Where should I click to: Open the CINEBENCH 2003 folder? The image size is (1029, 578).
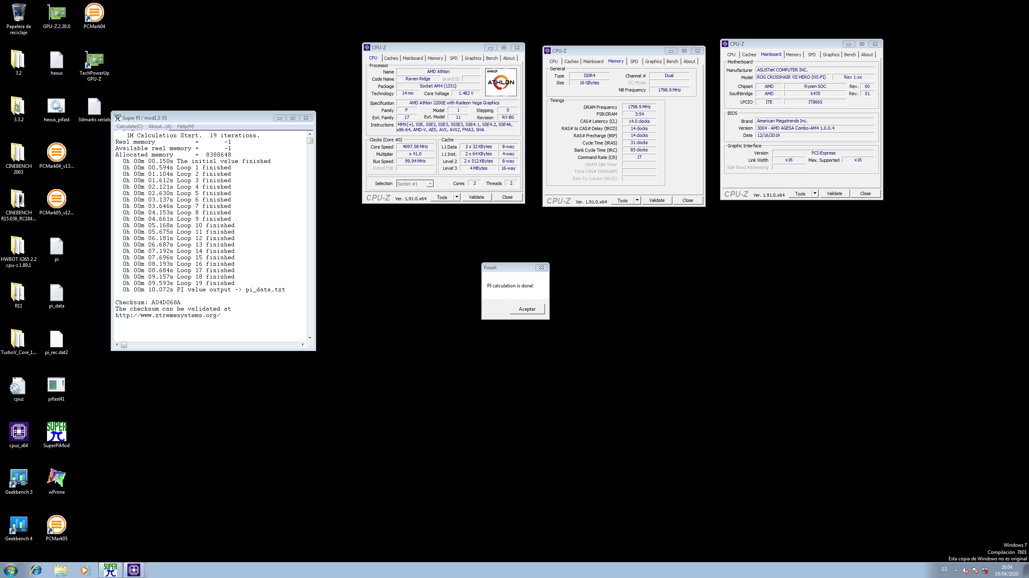pos(18,159)
